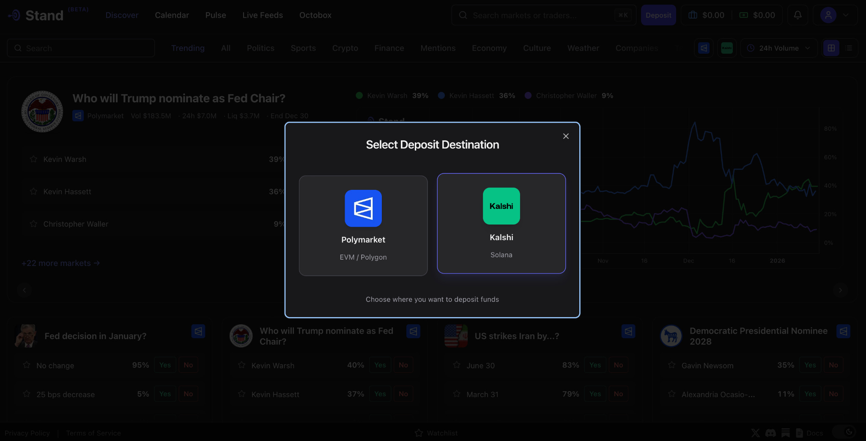Choose Kalshi as deposit destination
The width and height of the screenshot is (866, 441).
tap(502, 223)
